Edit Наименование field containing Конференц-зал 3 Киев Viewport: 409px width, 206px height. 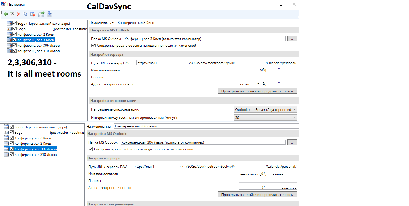[x=207, y=22]
